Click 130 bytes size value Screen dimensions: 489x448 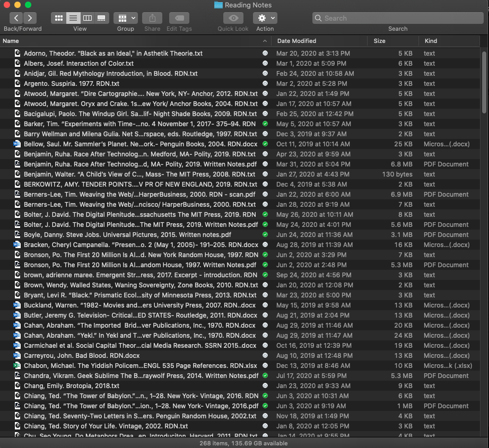click(x=397, y=174)
